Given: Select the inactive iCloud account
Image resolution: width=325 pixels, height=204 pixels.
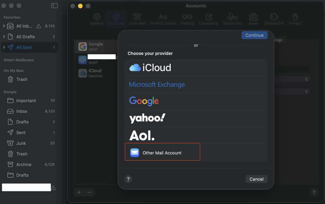Looking at the screenshot, I should tap(96, 73).
